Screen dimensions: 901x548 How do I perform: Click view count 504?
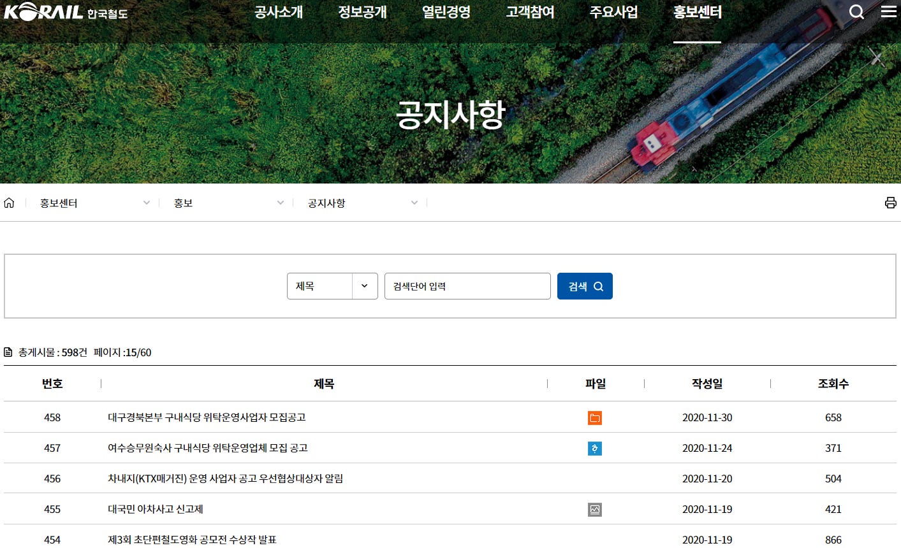point(833,479)
